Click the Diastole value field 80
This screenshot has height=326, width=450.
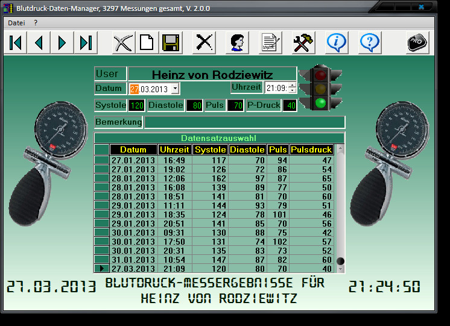tap(195, 105)
